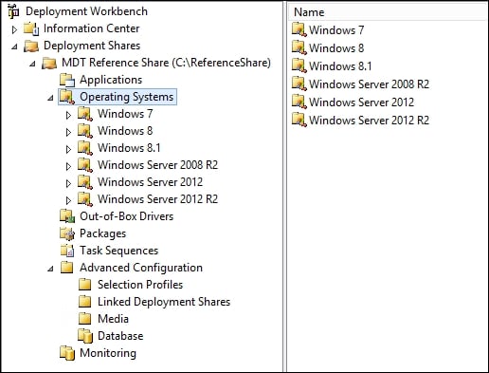This screenshot has width=489, height=373.
Task: Expand the Windows Server 2012 R2 tree folder
Action: 68,200
